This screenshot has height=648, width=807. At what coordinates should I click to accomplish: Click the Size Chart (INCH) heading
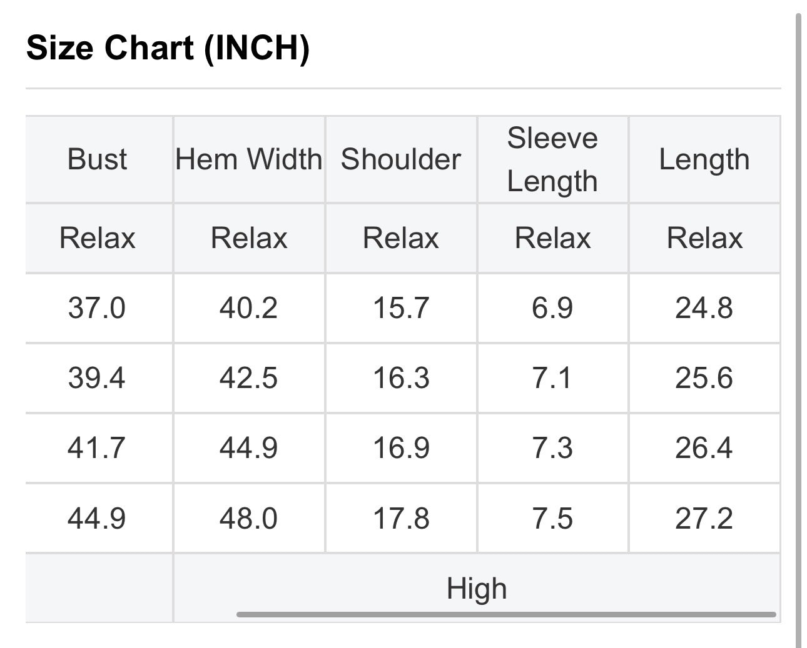[x=168, y=47]
